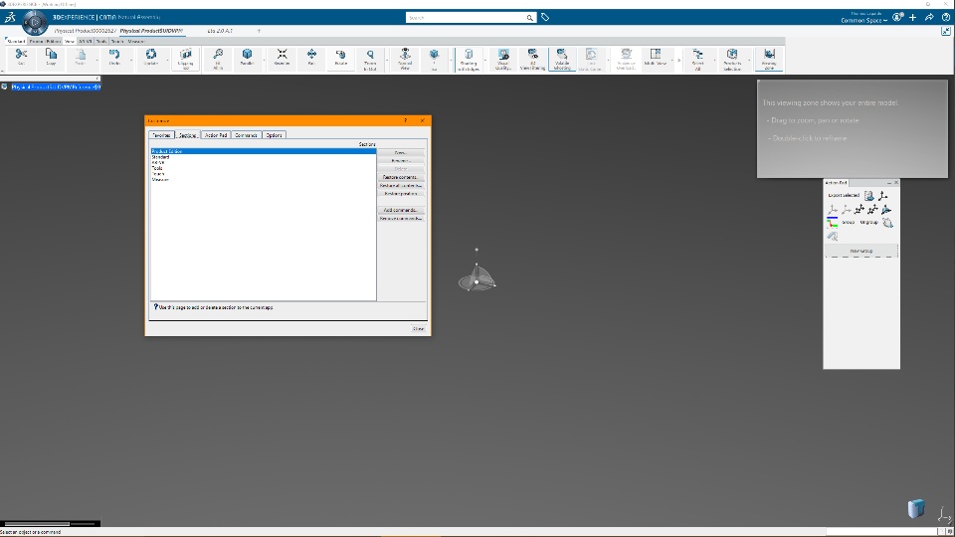Click the Paste tool icon
The height and width of the screenshot is (537, 955).
point(80,58)
